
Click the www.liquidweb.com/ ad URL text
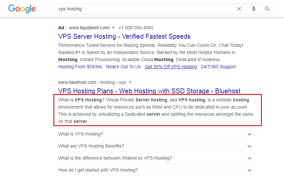coord(89,28)
